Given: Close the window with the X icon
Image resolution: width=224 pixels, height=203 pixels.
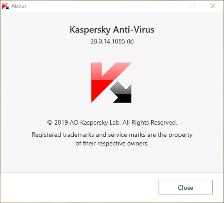Looking at the screenshot, I should [213, 6].
